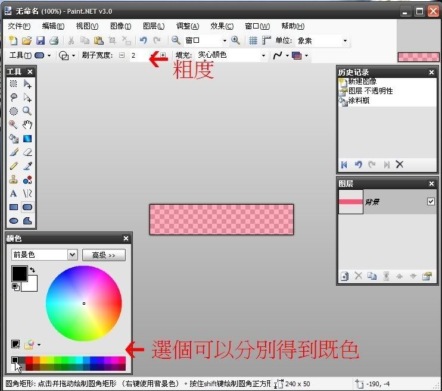Open the zoom level 窗口 dropdown
Image resolution: width=442 pixels, height=391 pixels.
pos(225,40)
